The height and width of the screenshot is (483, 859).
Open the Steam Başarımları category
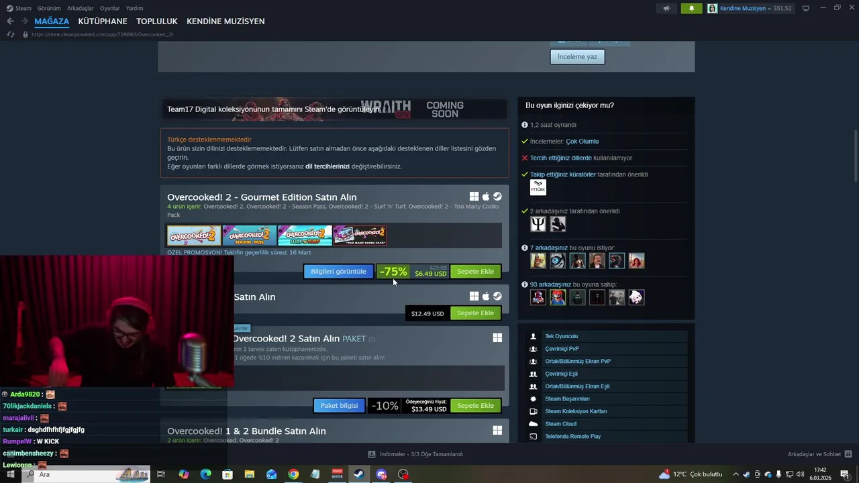point(567,399)
